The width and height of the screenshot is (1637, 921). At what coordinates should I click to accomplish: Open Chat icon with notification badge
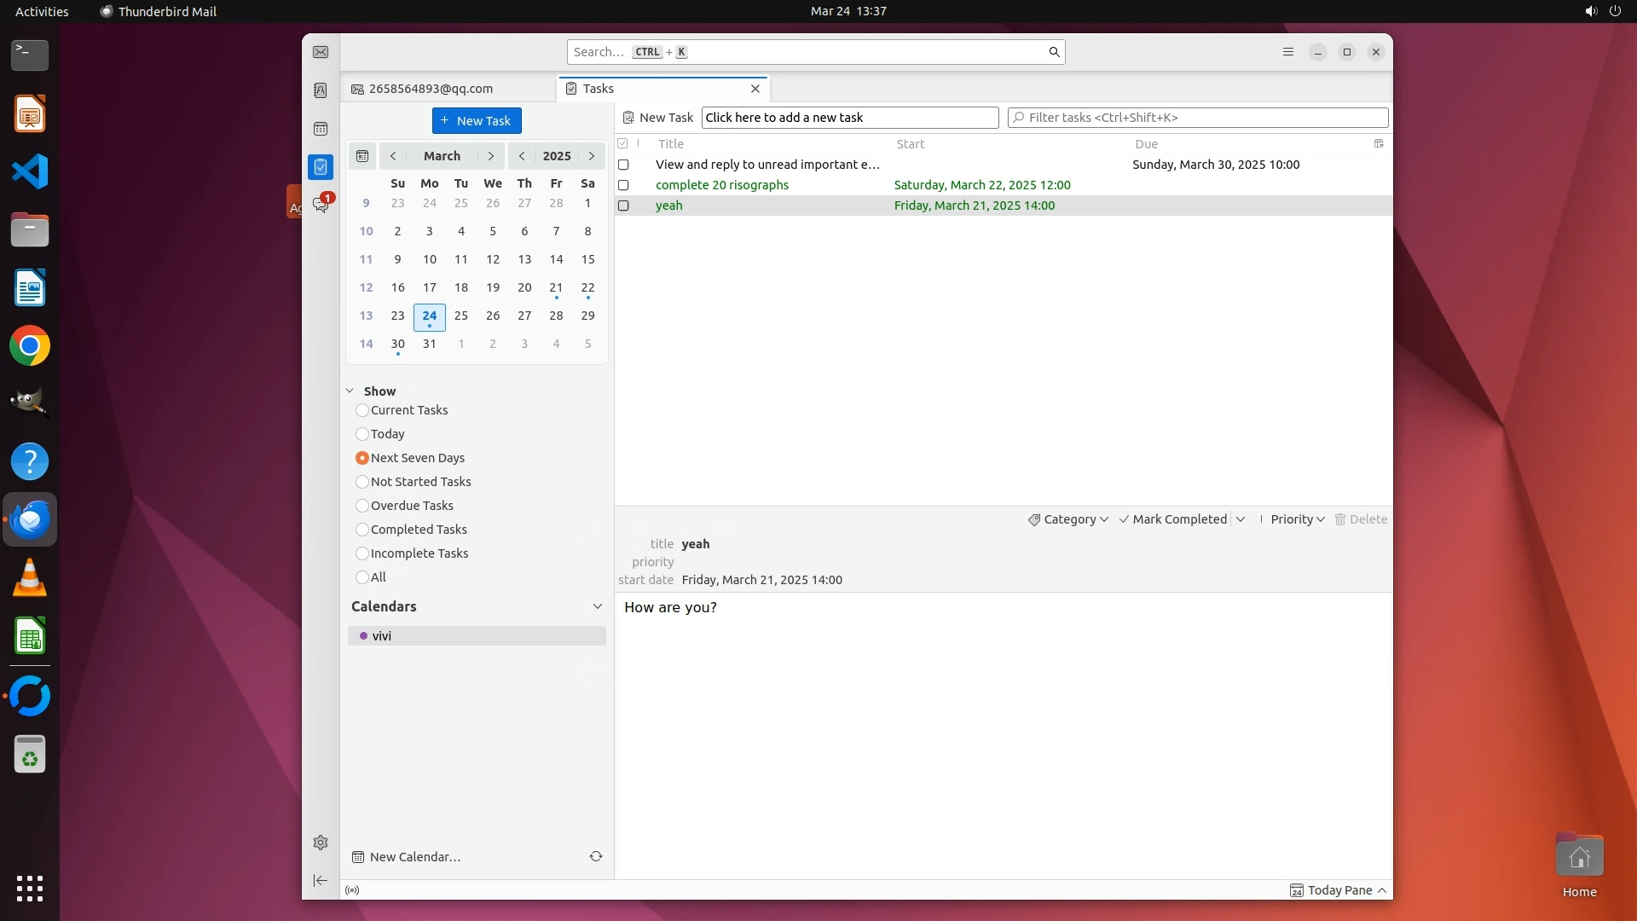[321, 206]
